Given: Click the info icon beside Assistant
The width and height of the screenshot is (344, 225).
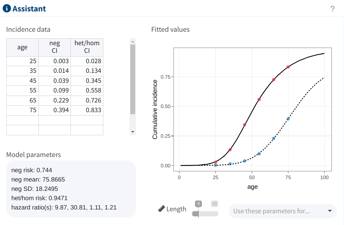Looking at the screenshot, I should [x=7, y=9].
